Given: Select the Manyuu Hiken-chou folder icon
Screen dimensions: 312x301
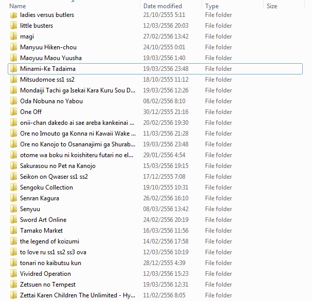Looking at the screenshot, I should coord(13,47).
